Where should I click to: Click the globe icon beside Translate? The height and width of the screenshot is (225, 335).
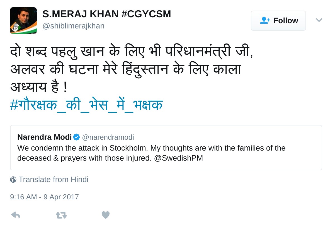click(x=13, y=180)
